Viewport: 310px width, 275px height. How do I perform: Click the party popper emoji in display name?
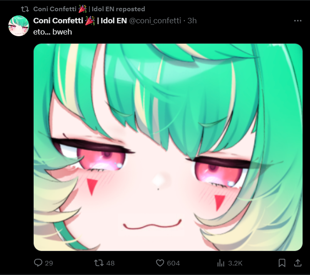(x=90, y=20)
